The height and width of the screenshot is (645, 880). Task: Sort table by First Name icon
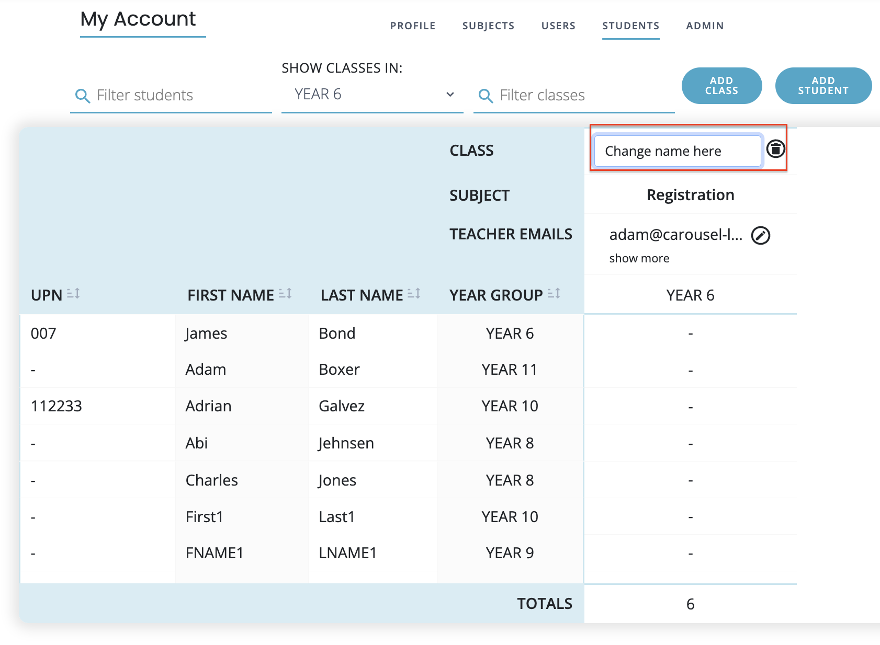(x=285, y=294)
